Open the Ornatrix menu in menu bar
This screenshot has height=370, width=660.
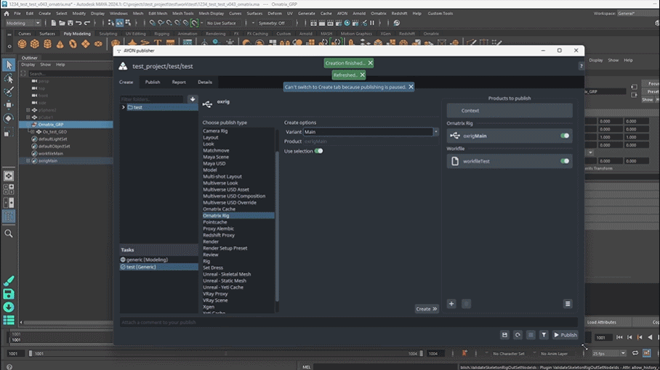(379, 14)
